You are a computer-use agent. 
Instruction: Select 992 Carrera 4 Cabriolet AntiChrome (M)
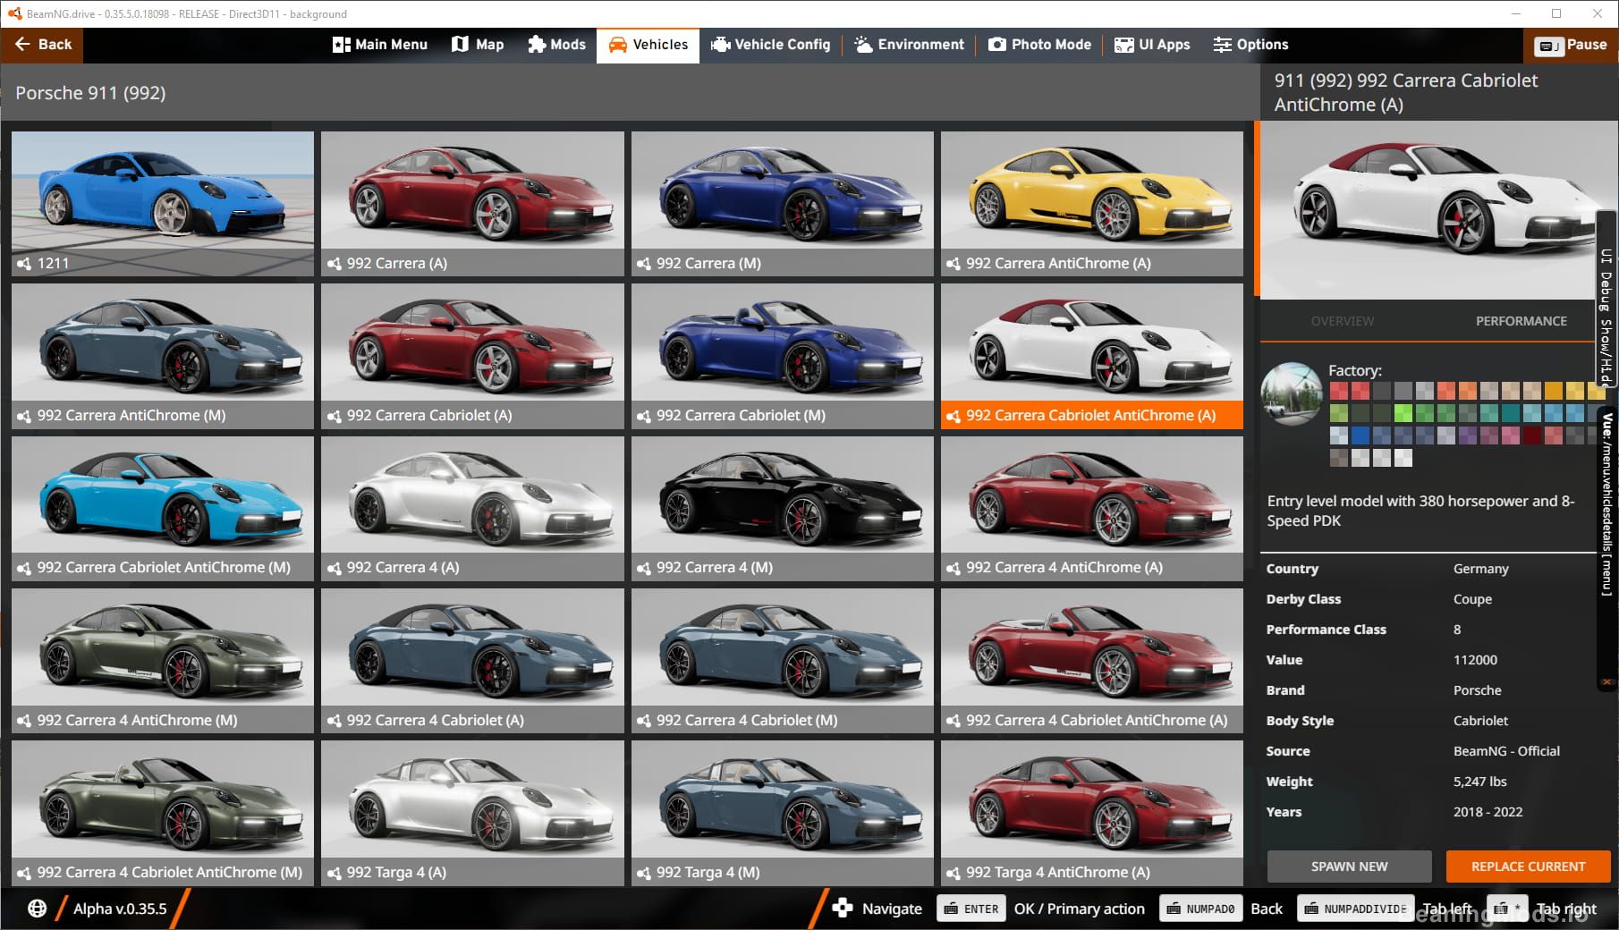pos(163,813)
